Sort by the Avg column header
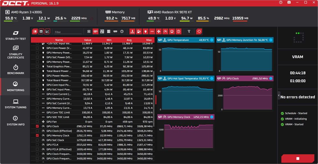318x164 pixels. coord(129,40)
